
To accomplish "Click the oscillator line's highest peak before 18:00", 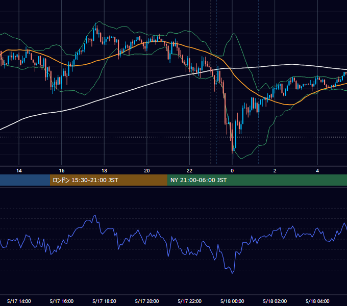I will 95,215.
